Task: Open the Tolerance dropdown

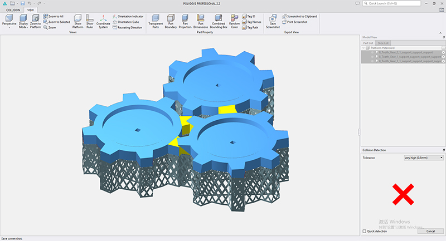Action: tap(424, 158)
